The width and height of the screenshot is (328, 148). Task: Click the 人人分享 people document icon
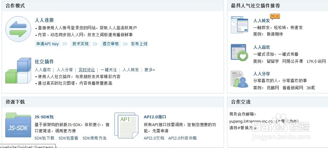tap(239, 79)
